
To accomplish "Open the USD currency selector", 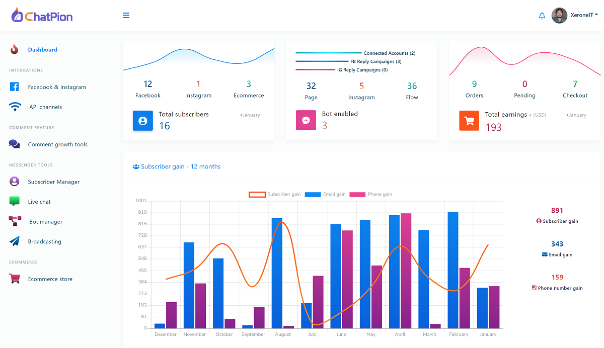I will tap(538, 115).
